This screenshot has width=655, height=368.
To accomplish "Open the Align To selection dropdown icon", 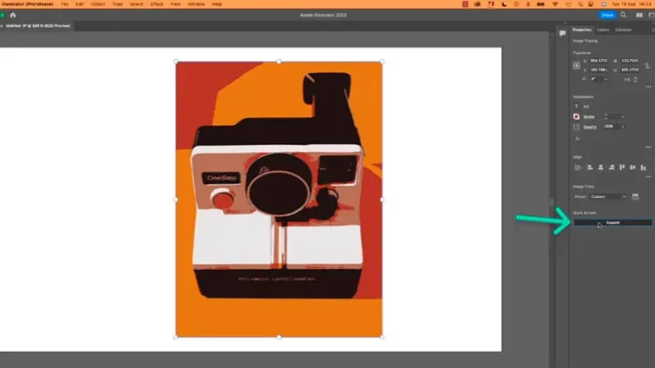I will [578, 168].
